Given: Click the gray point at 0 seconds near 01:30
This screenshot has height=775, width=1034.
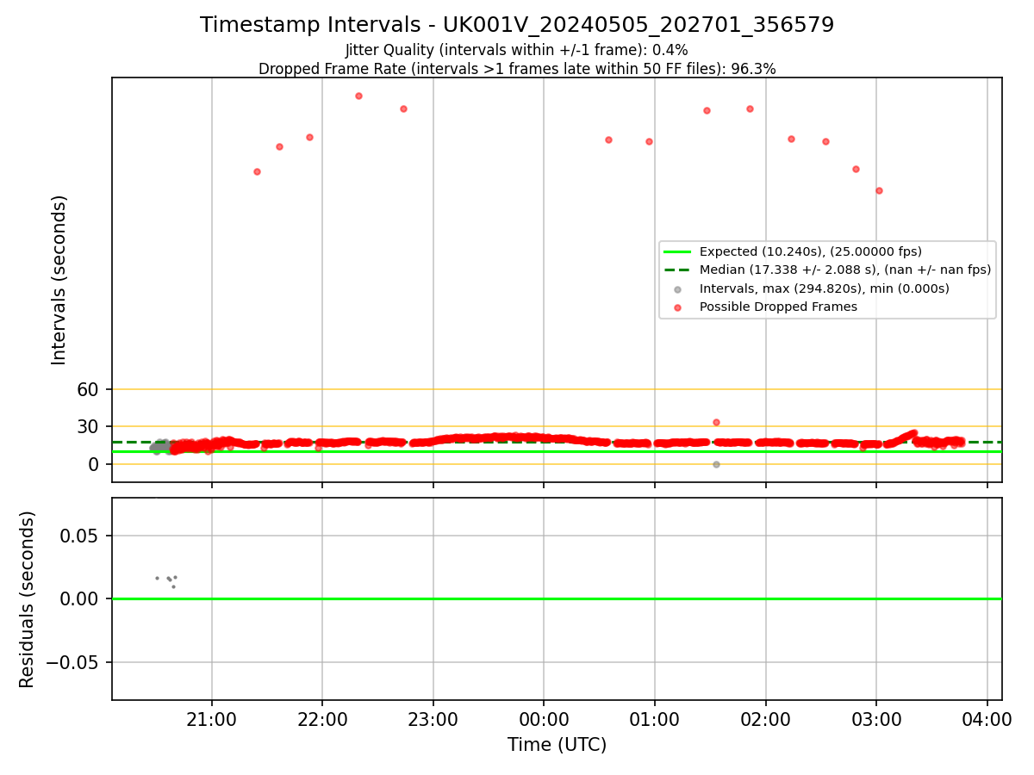Looking at the screenshot, I should click(x=716, y=464).
